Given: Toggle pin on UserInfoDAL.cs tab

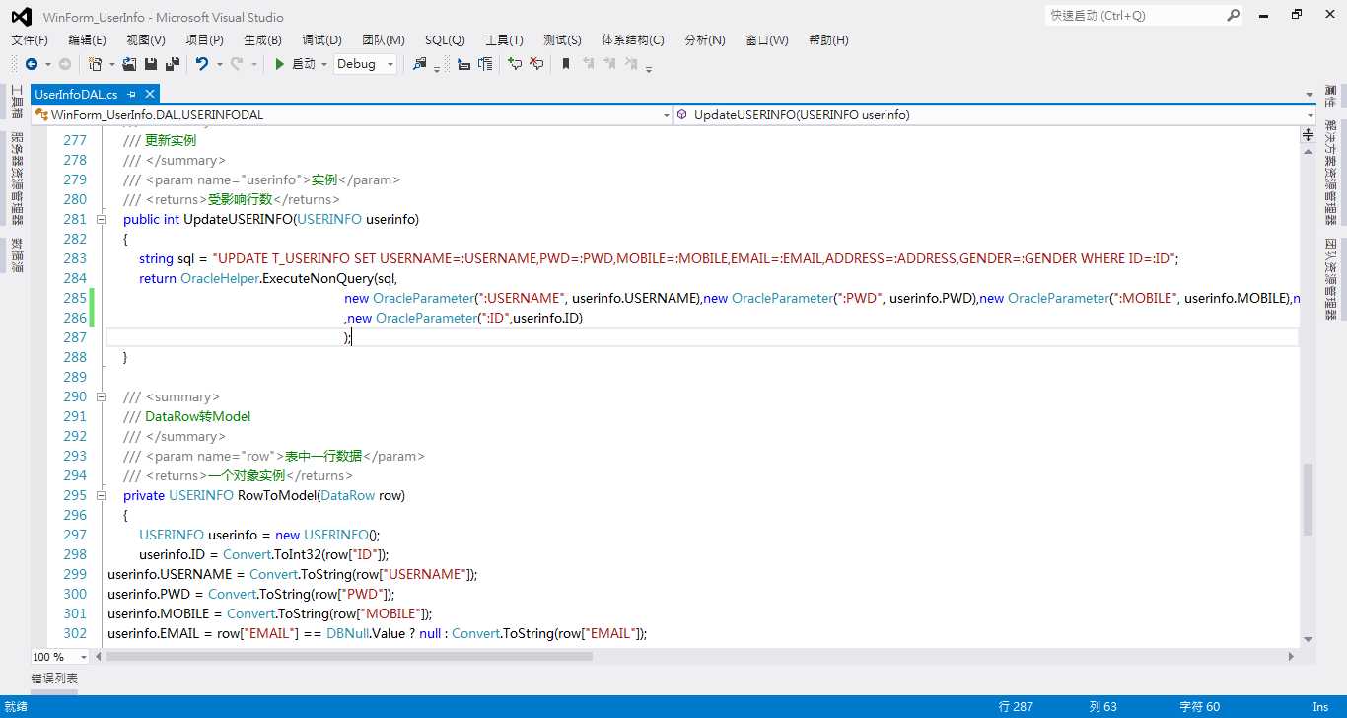Looking at the screenshot, I should point(131,94).
